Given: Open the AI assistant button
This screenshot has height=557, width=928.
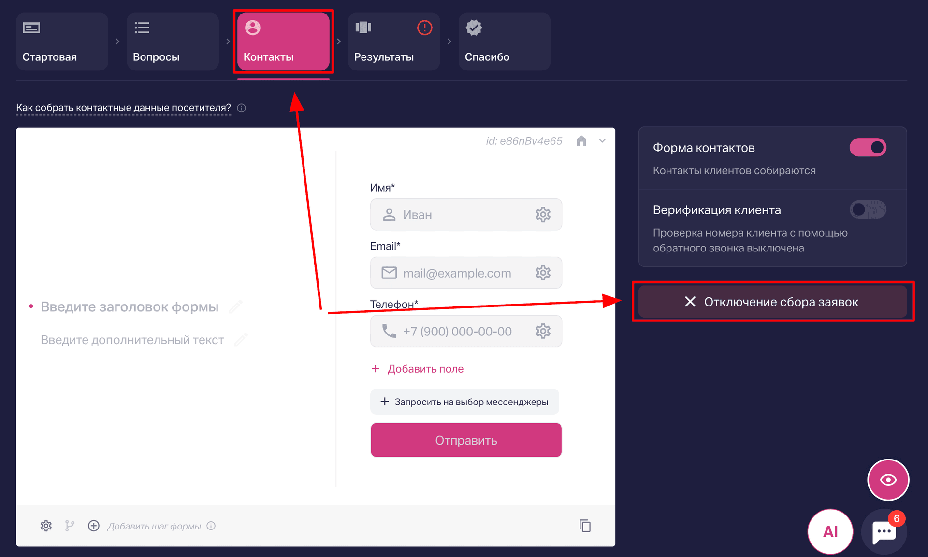Looking at the screenshot, I should pyautogui.click(x=830, y=531).
